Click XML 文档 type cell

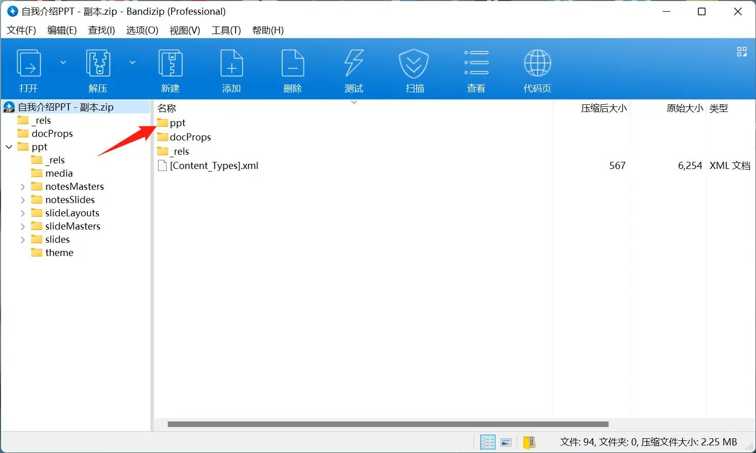(x=730, y=165)
